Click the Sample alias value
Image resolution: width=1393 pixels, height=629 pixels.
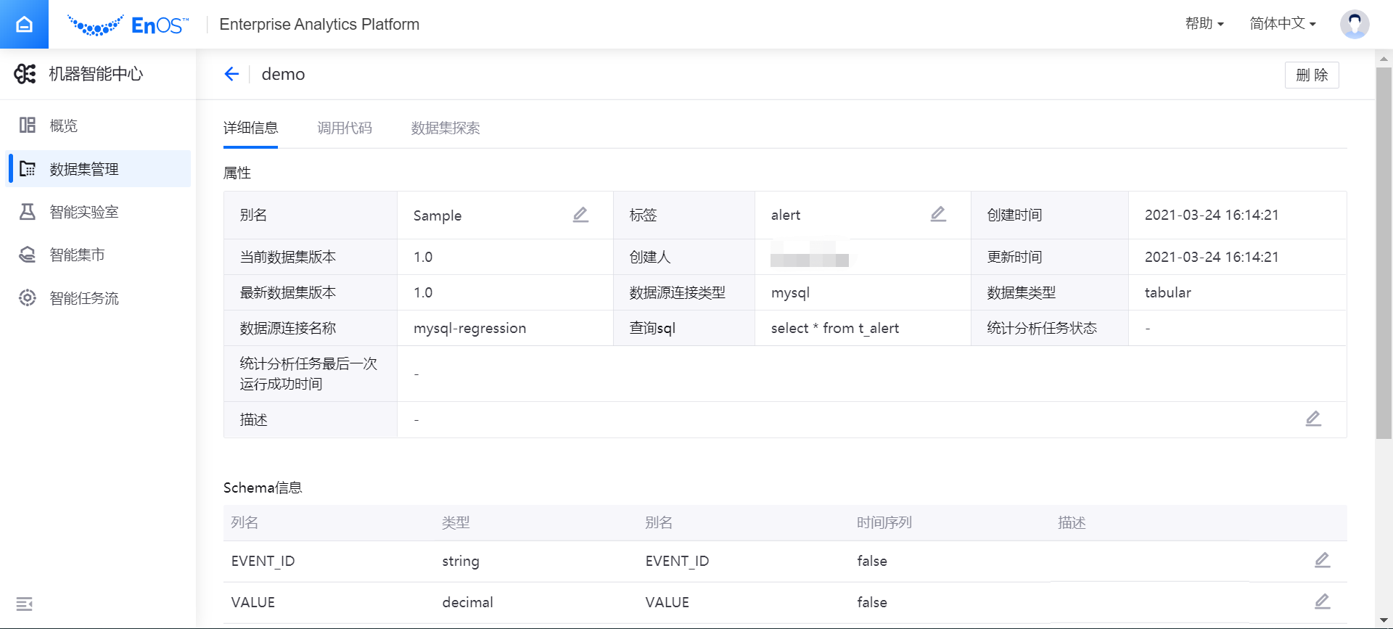tap(437, 215)
